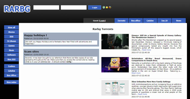Open Software category in the sidebar
The image size is (190, 99).
[11, 55]
